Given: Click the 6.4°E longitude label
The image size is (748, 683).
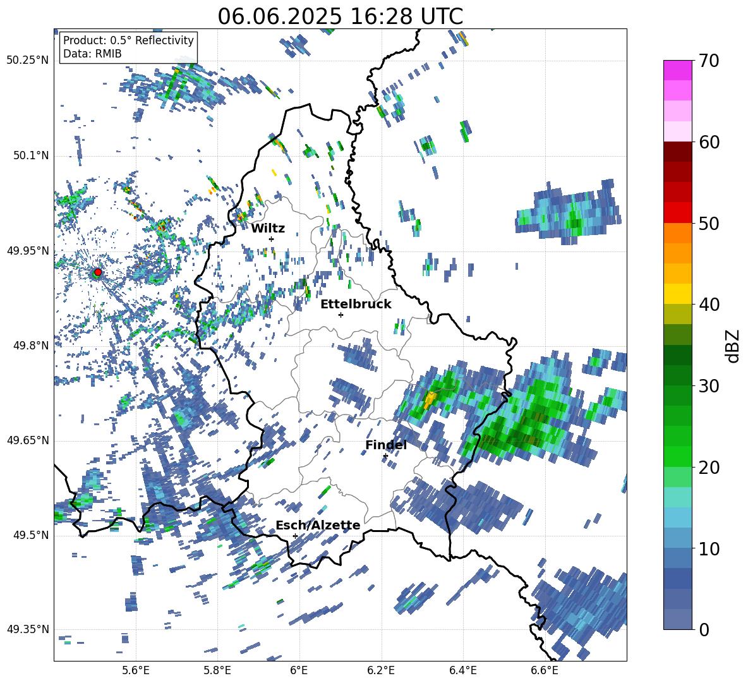Looking at the screenshot, I should pyautogui.click(x=462, y=670).
